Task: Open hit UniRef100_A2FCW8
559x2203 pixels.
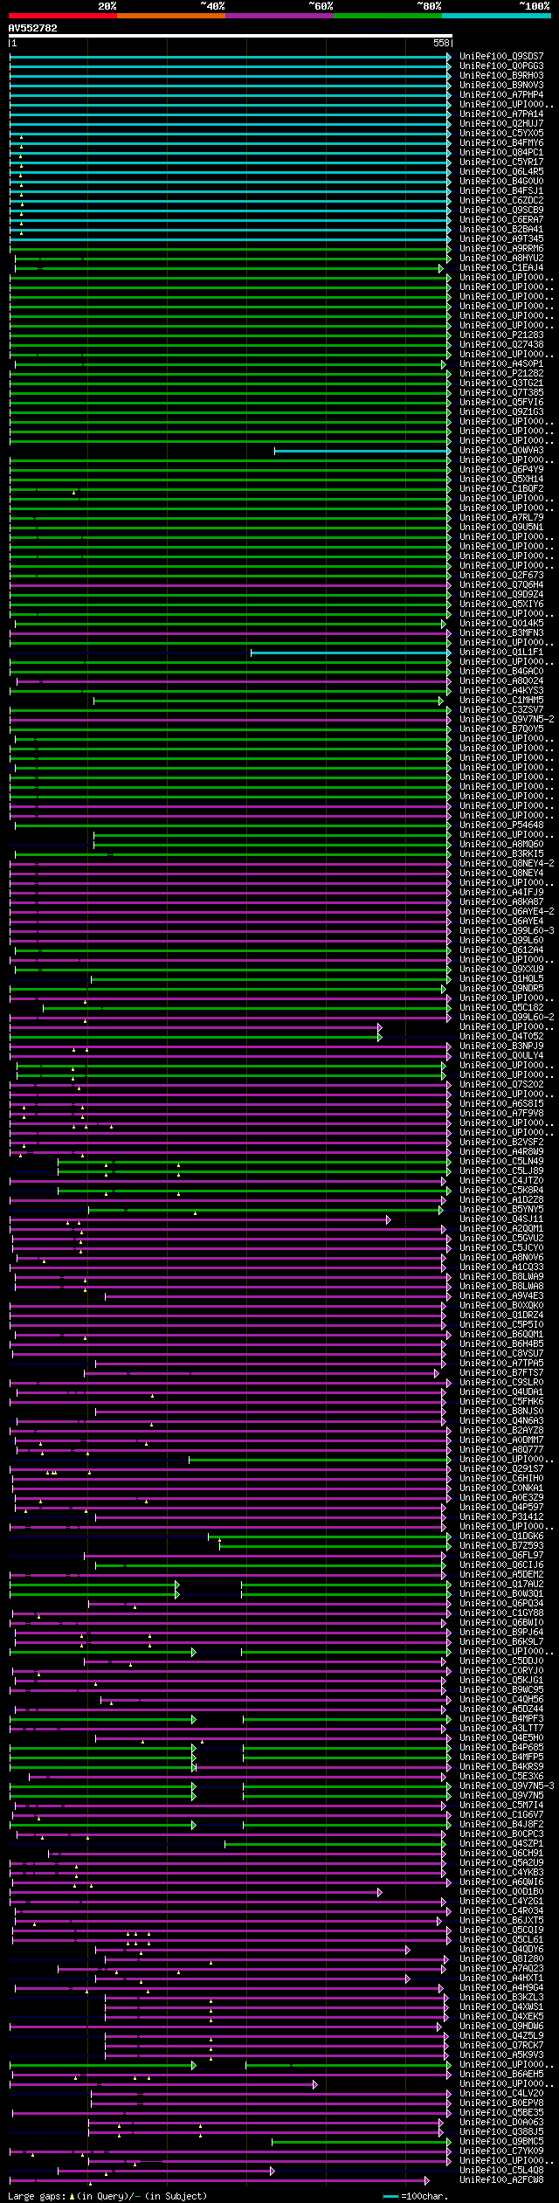Action: click(x=501, y=2180)
